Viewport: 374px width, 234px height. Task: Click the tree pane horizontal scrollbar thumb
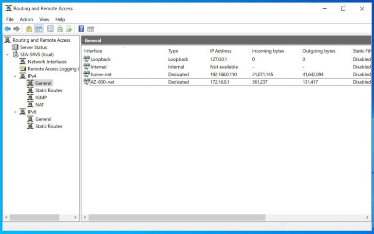35,217
